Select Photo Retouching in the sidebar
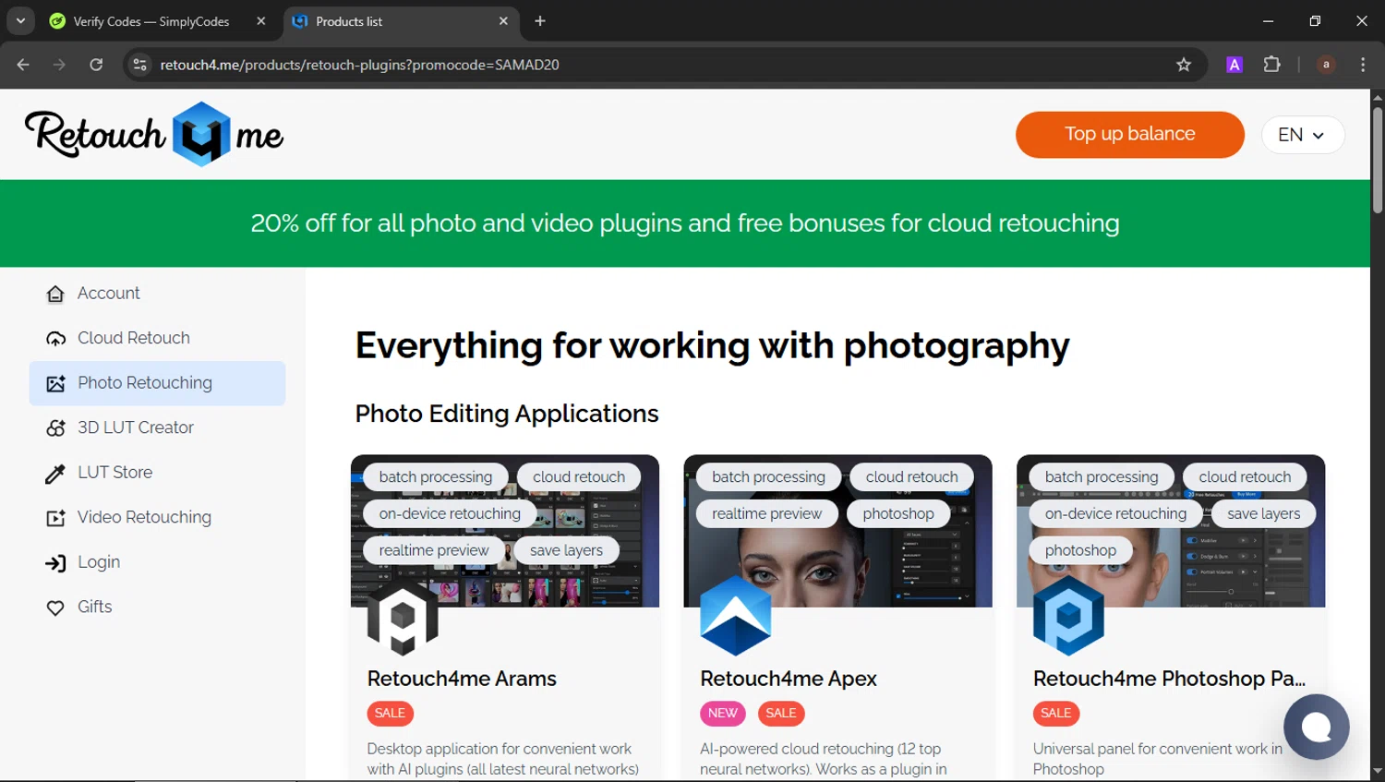The width and height of the screenshot is (1385, 782). coord(157,383)
